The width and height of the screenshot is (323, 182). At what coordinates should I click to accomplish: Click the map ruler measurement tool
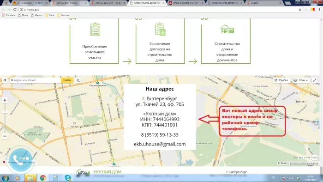point(315,158)
